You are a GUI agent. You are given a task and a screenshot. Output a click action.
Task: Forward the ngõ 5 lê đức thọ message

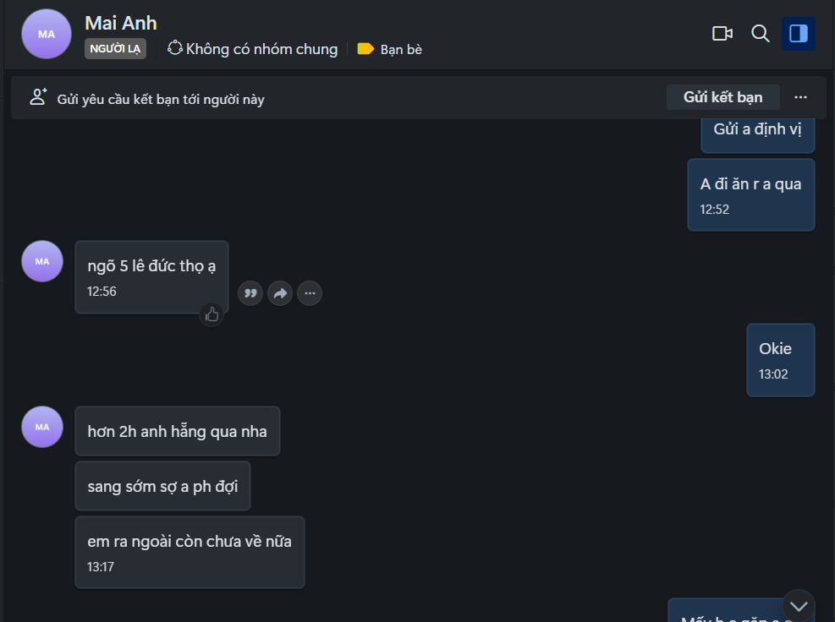pos(279,293)
